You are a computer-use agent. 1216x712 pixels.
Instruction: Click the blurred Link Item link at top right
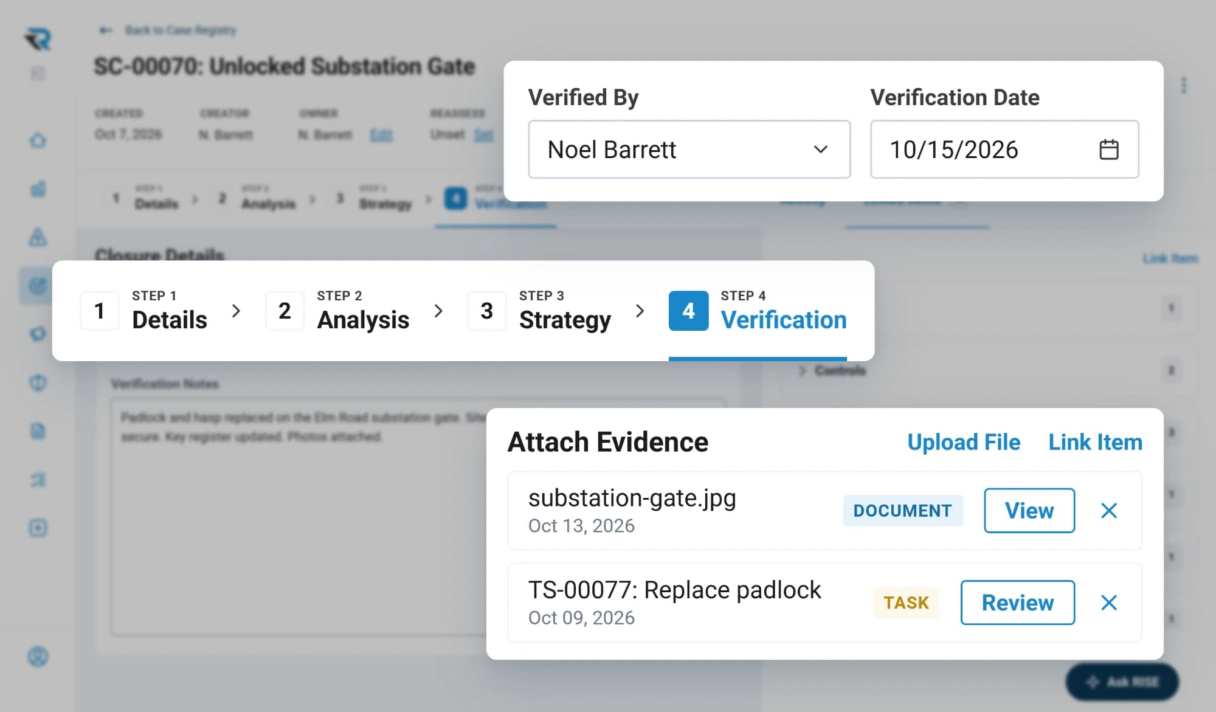1170,258
